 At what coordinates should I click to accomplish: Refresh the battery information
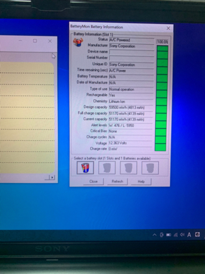117,181
